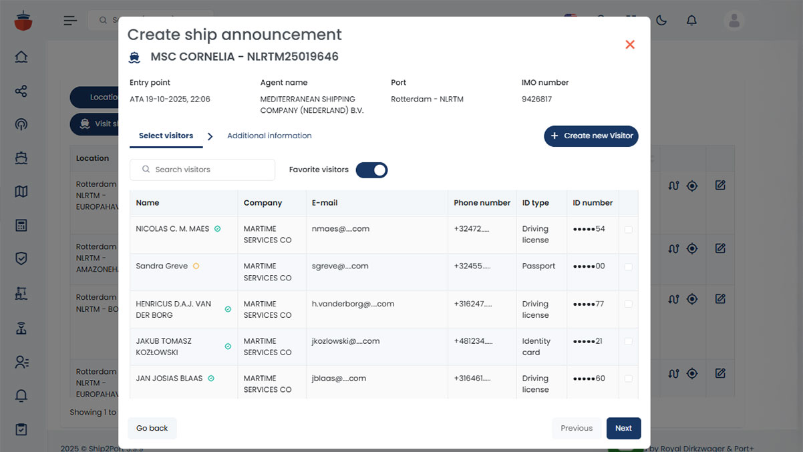Click the Go back button

(152, 428)
